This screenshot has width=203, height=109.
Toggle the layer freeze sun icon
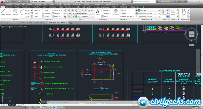coord(71,16)
